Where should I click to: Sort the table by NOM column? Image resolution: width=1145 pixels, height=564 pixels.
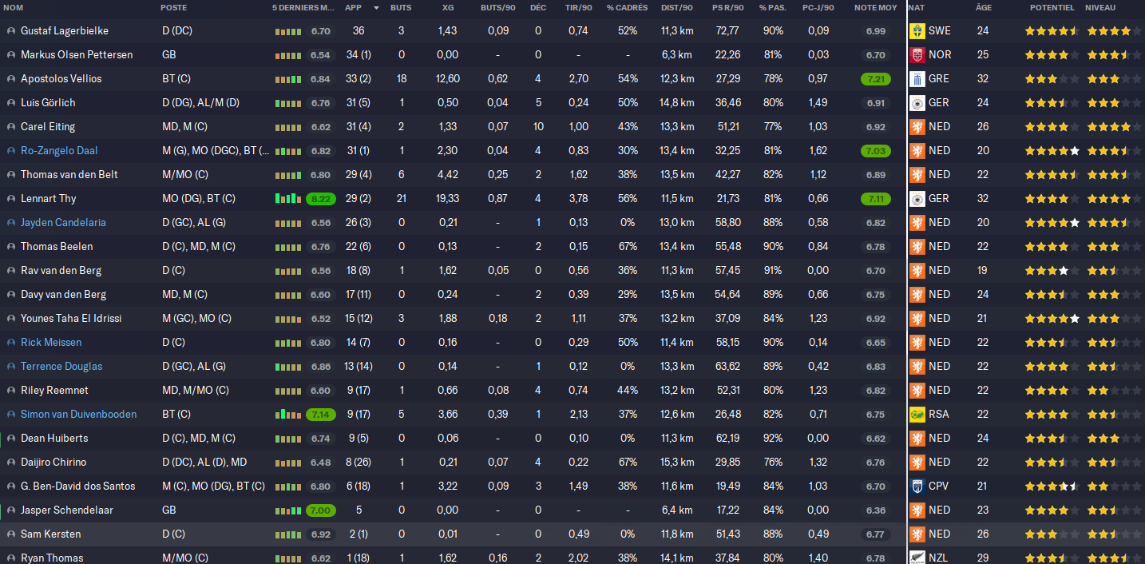[14, 7]
